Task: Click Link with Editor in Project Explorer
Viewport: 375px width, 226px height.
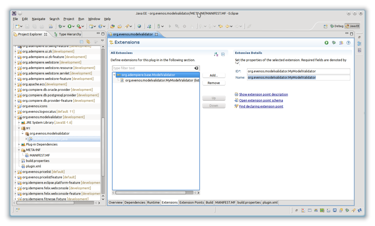Action: [88, 42]
